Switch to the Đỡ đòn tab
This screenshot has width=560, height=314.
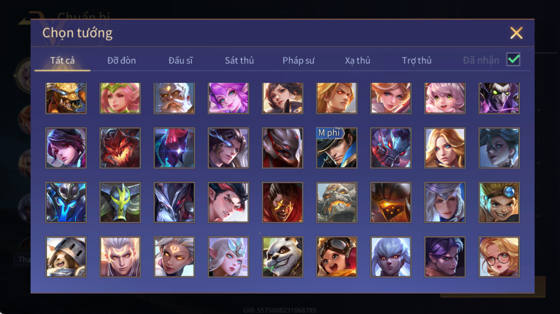click(122, 60)
